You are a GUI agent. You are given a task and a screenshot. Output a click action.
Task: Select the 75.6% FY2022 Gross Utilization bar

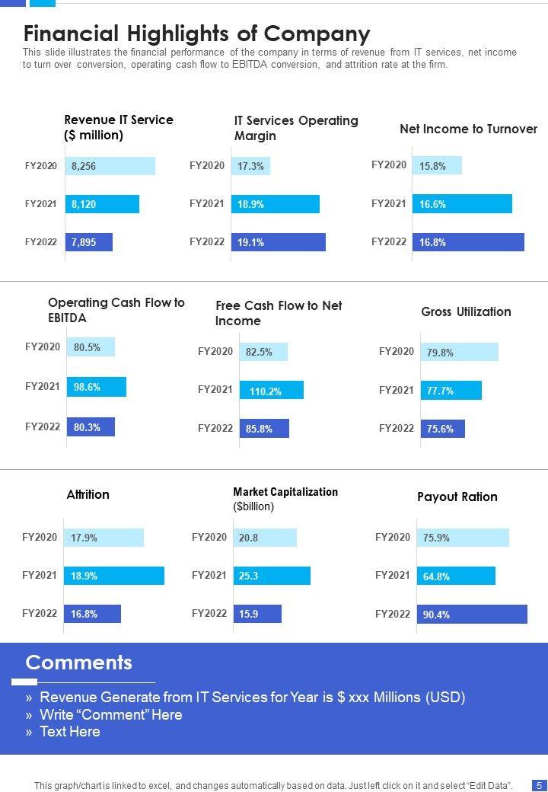click(442, 429)
